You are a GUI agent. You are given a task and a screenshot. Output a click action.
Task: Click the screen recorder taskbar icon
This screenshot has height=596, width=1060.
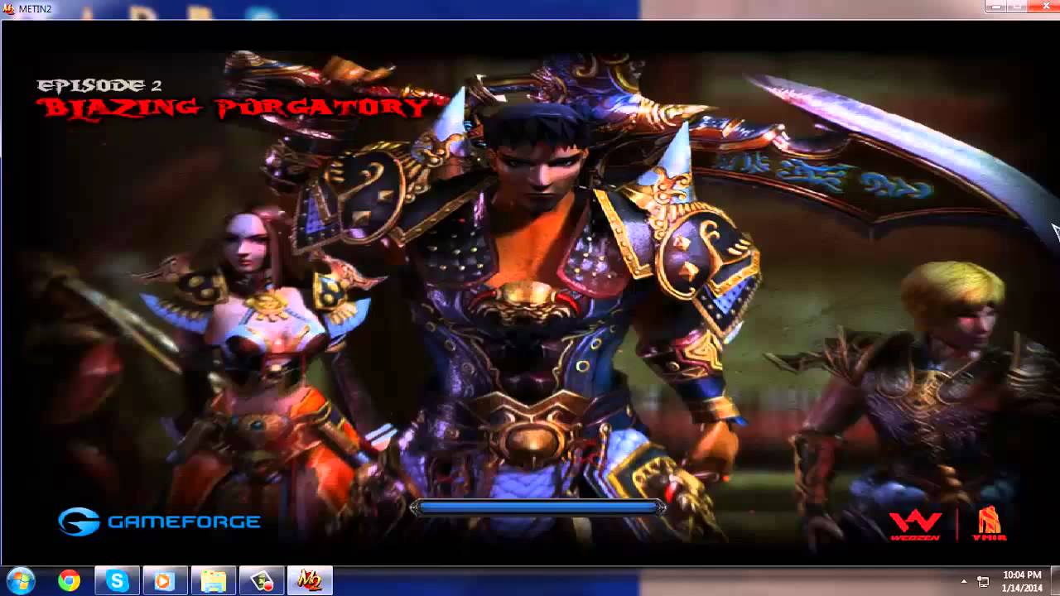[262, 581]
